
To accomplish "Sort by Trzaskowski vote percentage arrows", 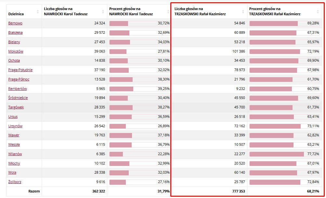I will (318, 12).
